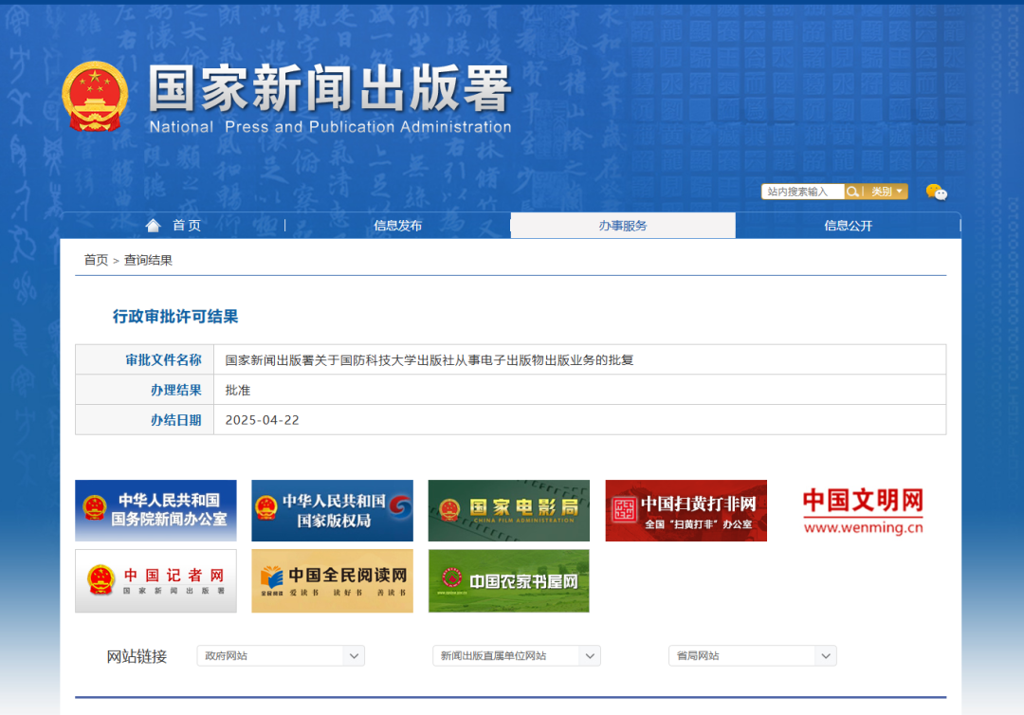The height and width of the screenshot is (715, 1024).
Task: Click the national emblem logo
Action: (95, 97)
